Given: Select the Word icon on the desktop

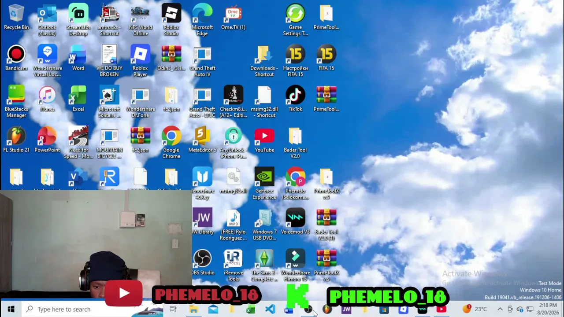Looking at the screenshot, I should 78,59.
